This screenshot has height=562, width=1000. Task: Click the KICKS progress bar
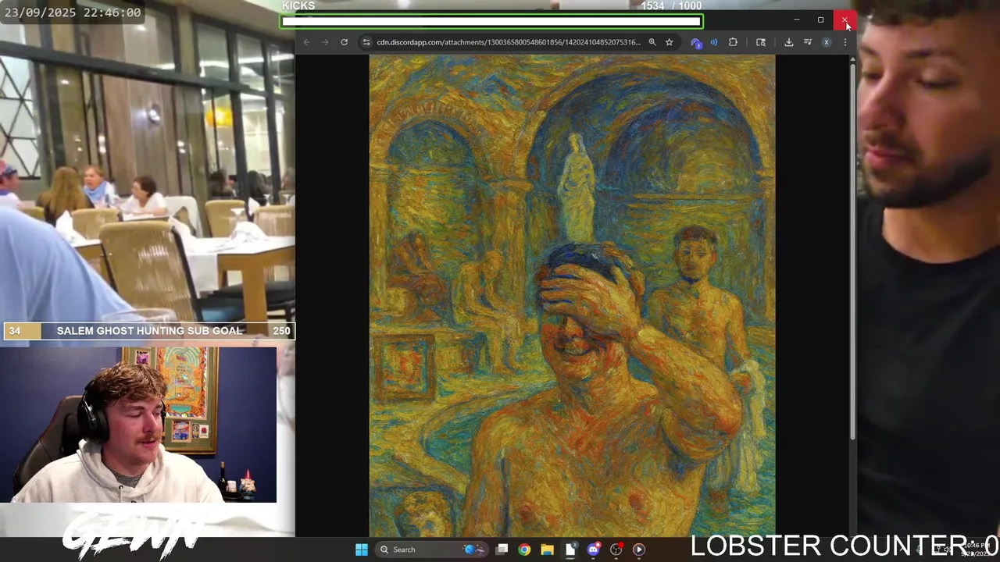492,22
